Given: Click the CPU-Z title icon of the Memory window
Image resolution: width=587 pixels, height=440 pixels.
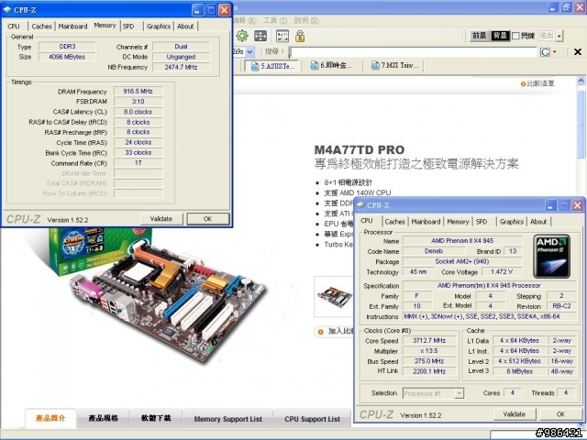Looking at the screenshot, I should [7, 10].
